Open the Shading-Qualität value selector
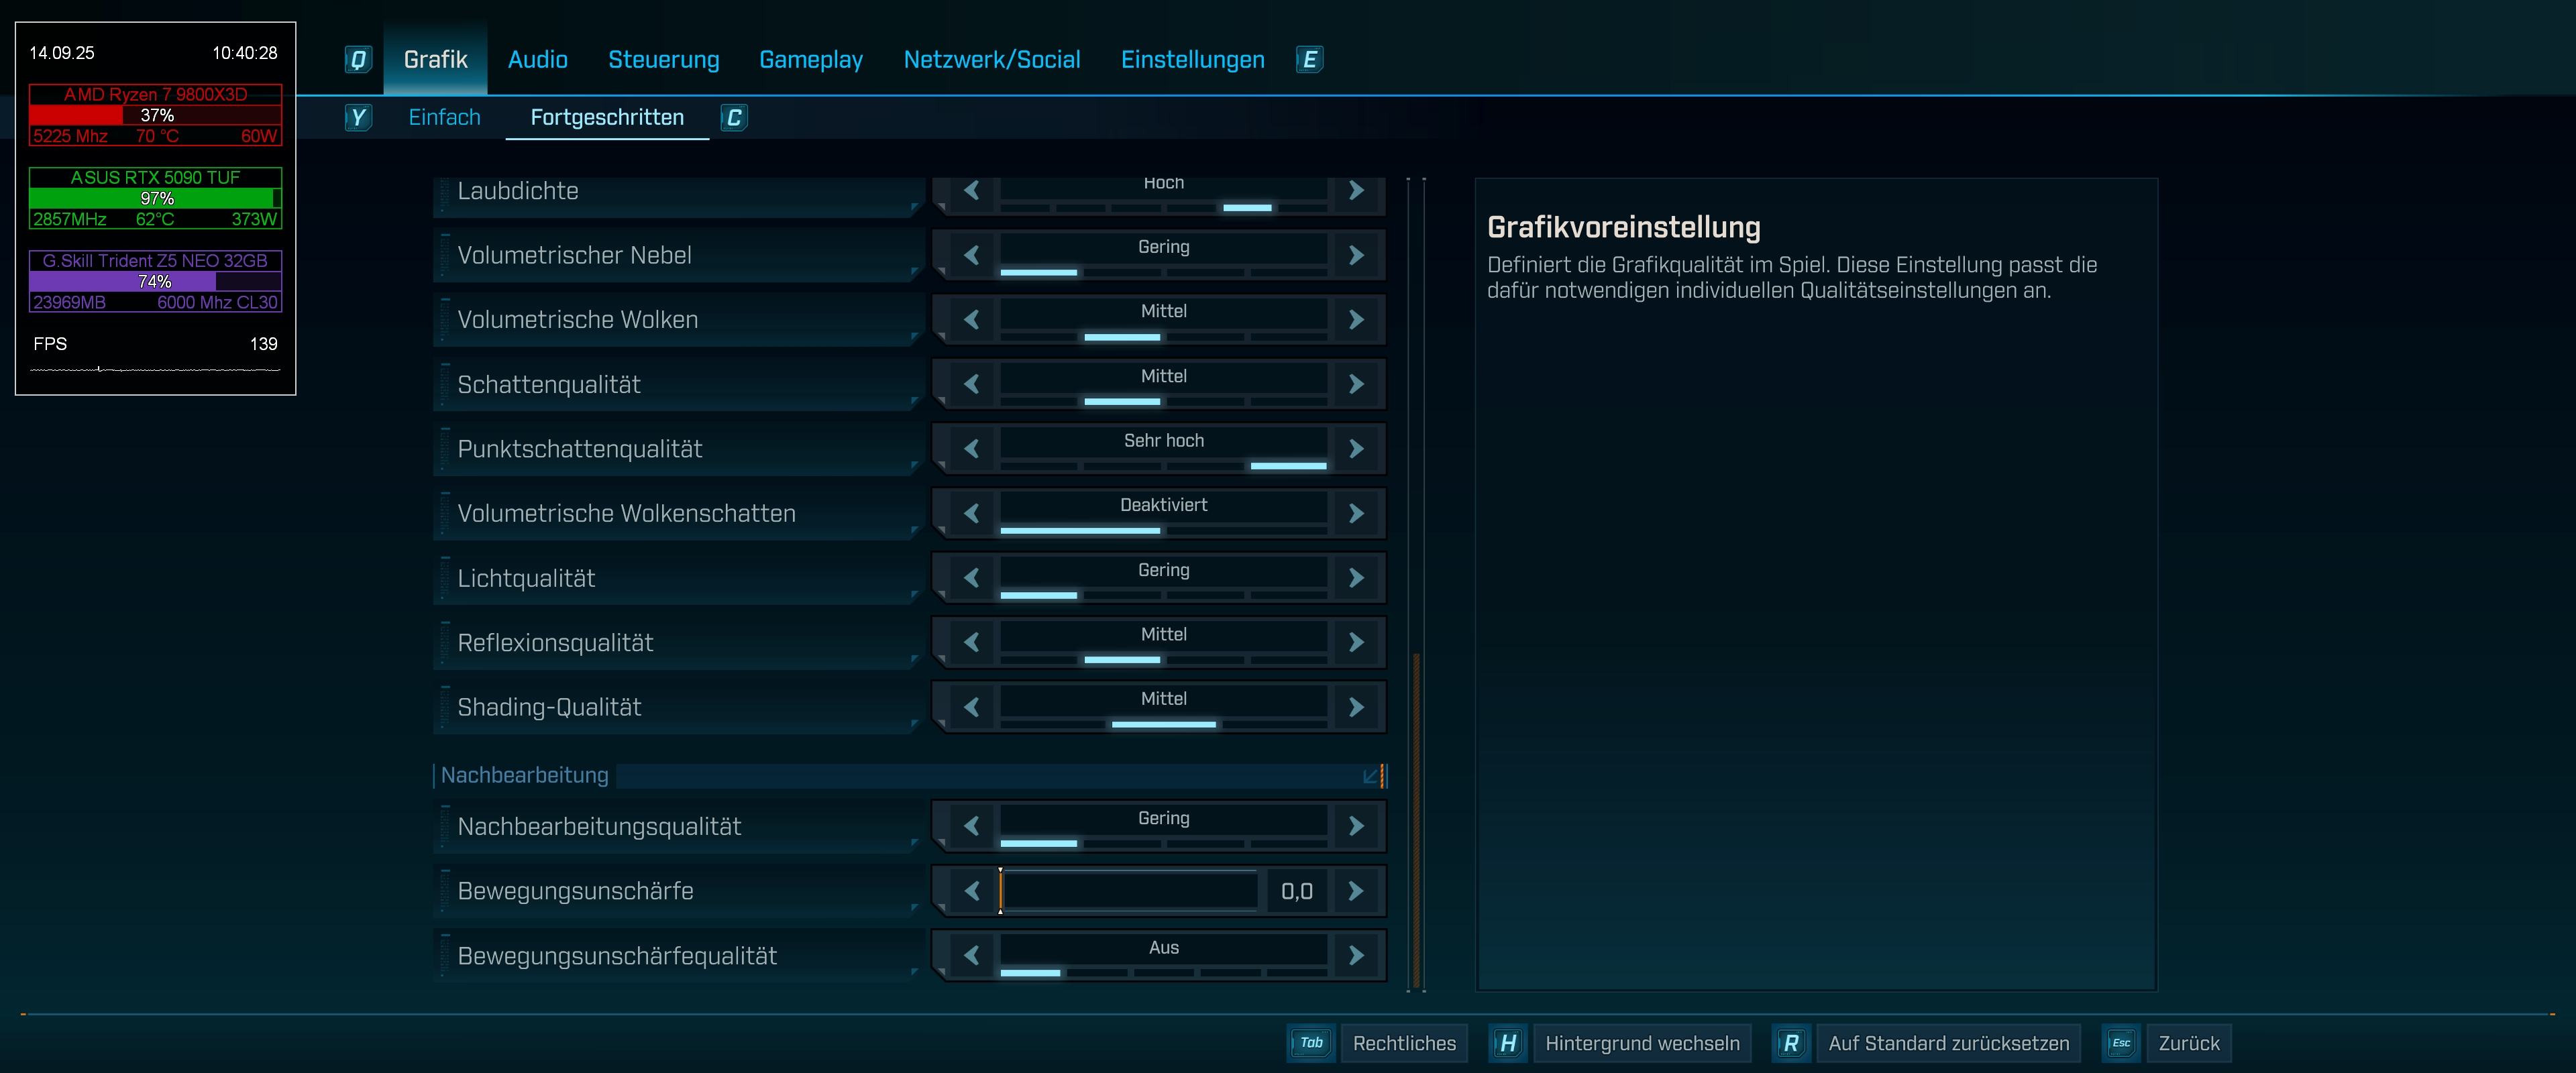Screen dimensions: 2576x1073 point(1163,700)
